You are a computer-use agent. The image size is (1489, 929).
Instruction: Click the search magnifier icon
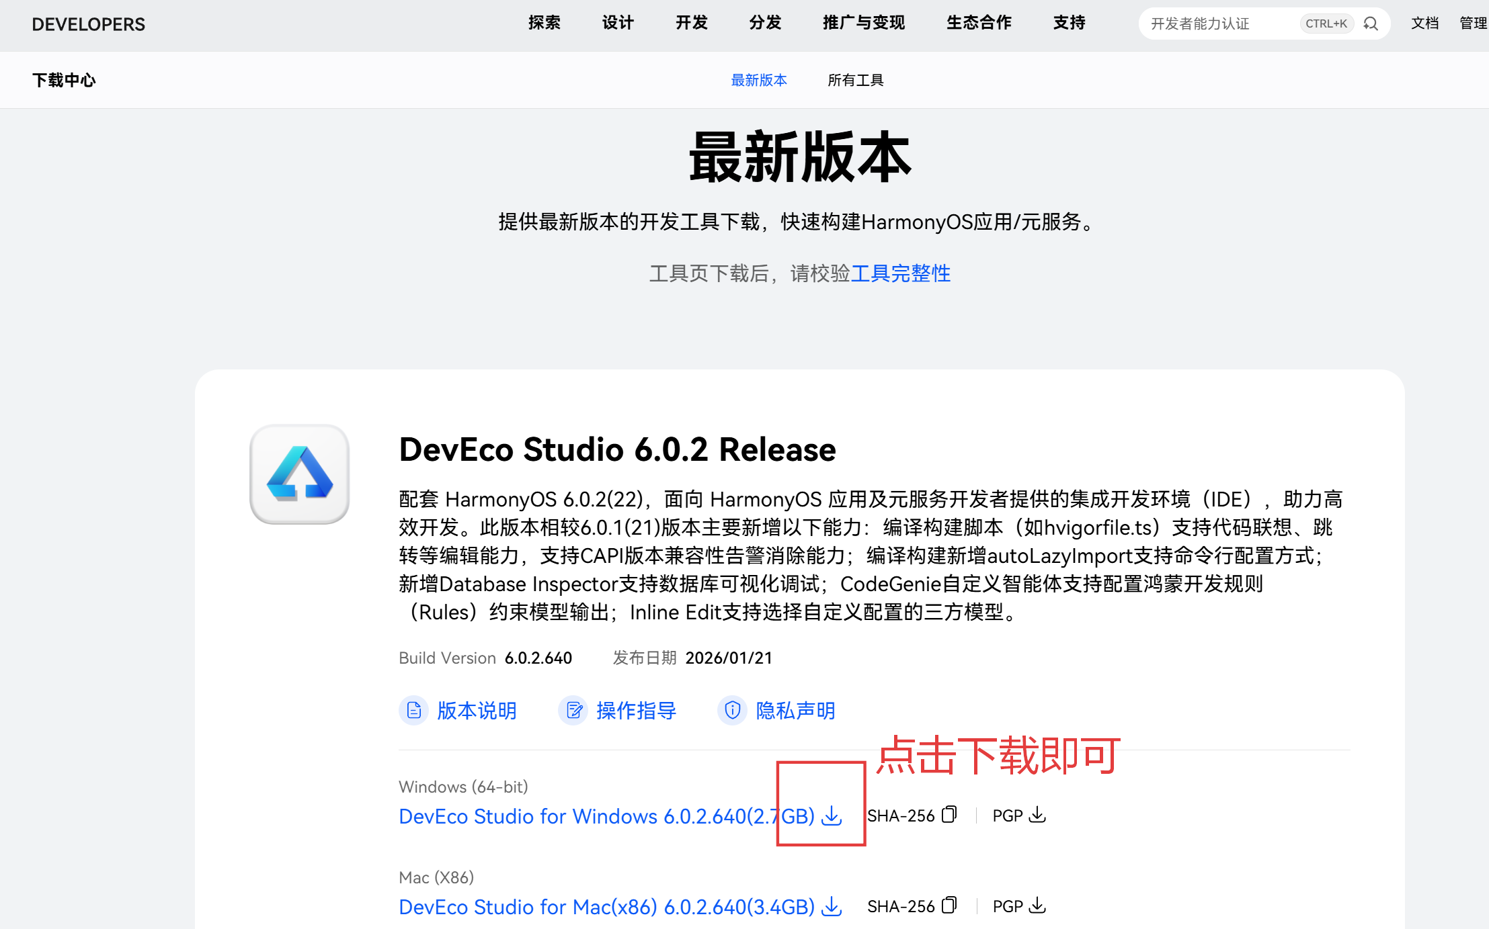(x=1371, y=24)
